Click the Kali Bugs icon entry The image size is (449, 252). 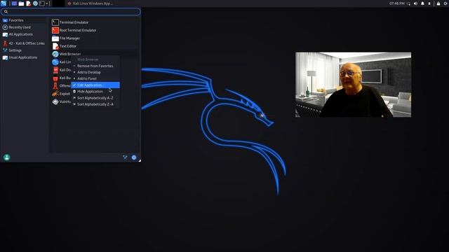[55, 78]
